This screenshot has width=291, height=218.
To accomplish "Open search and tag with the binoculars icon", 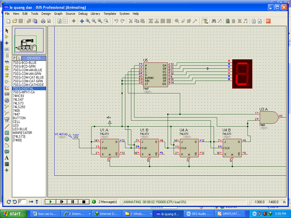I will (214, 21).
